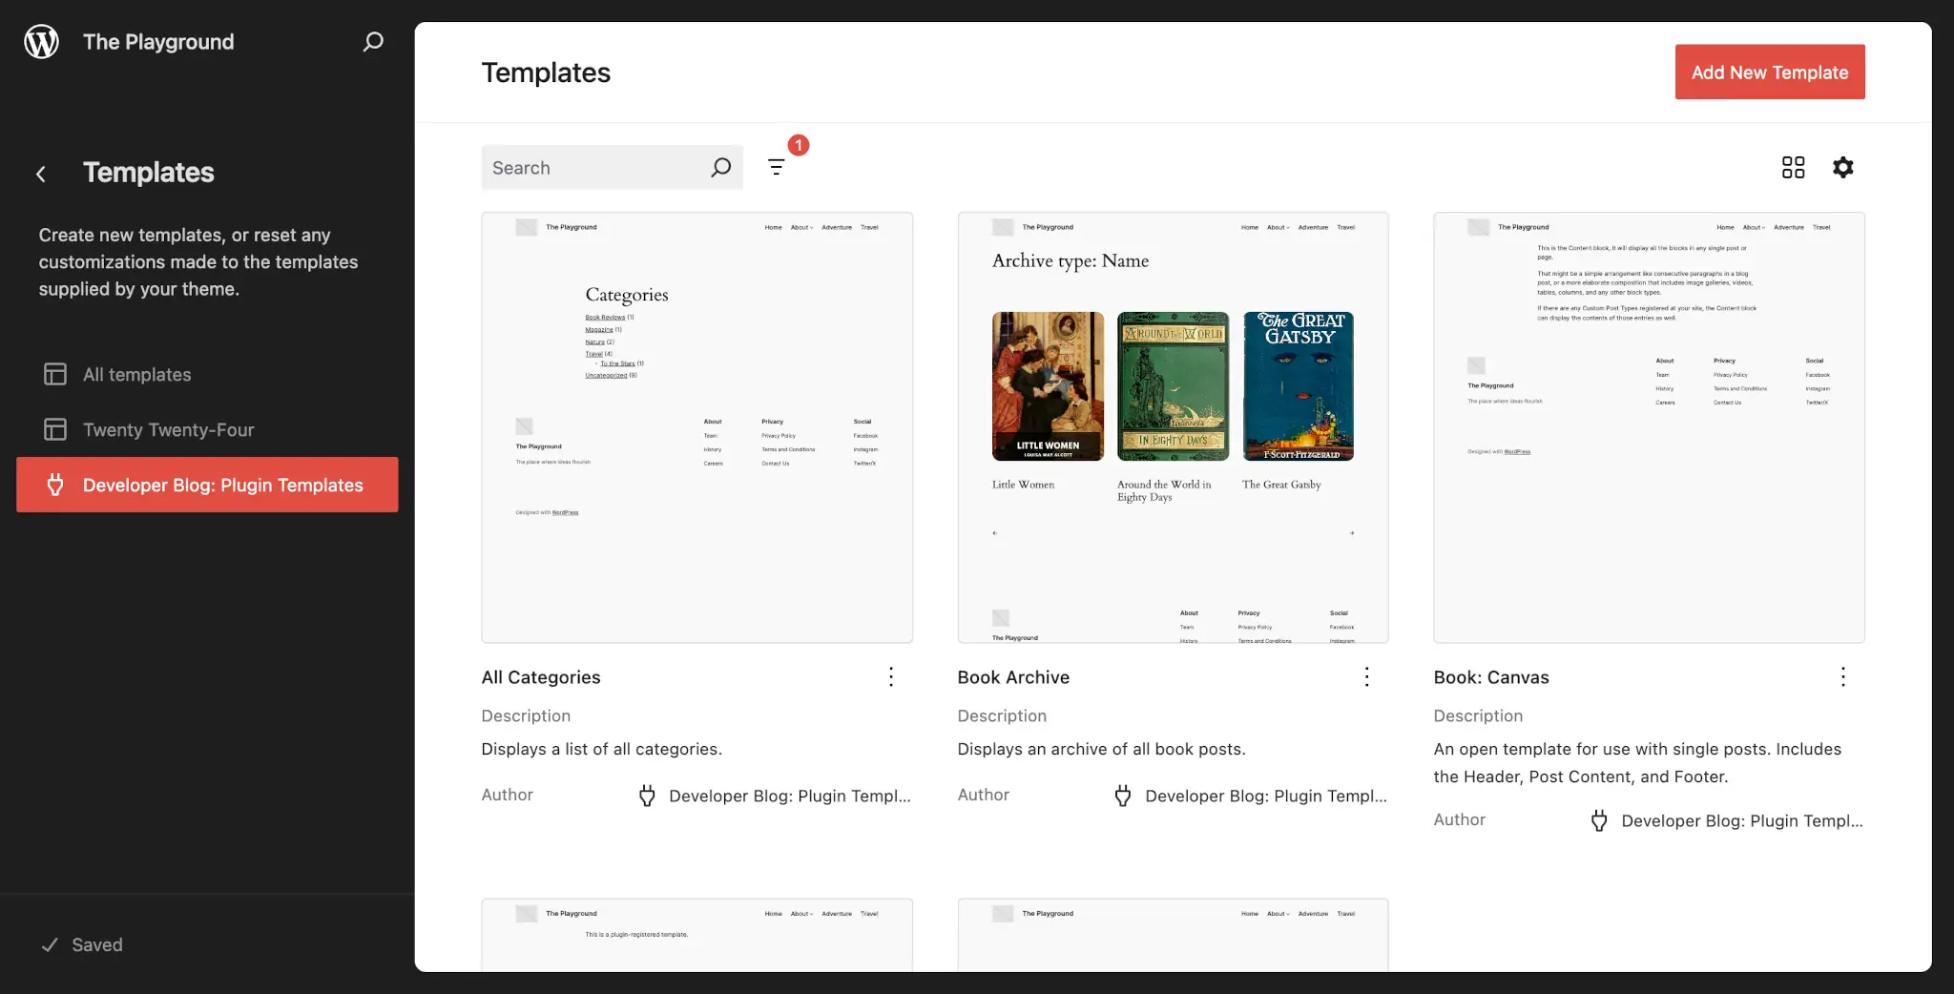Screen dimensions: 1954x994
Task: Switch layout using the grid view icon
Action: (x=1794, y=168)
